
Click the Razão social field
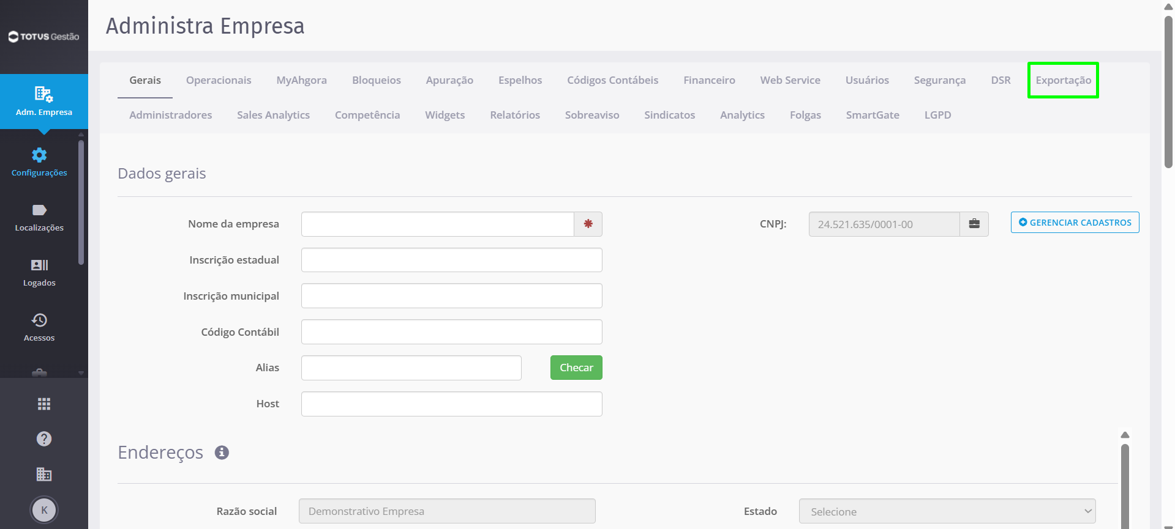[447, 511]
